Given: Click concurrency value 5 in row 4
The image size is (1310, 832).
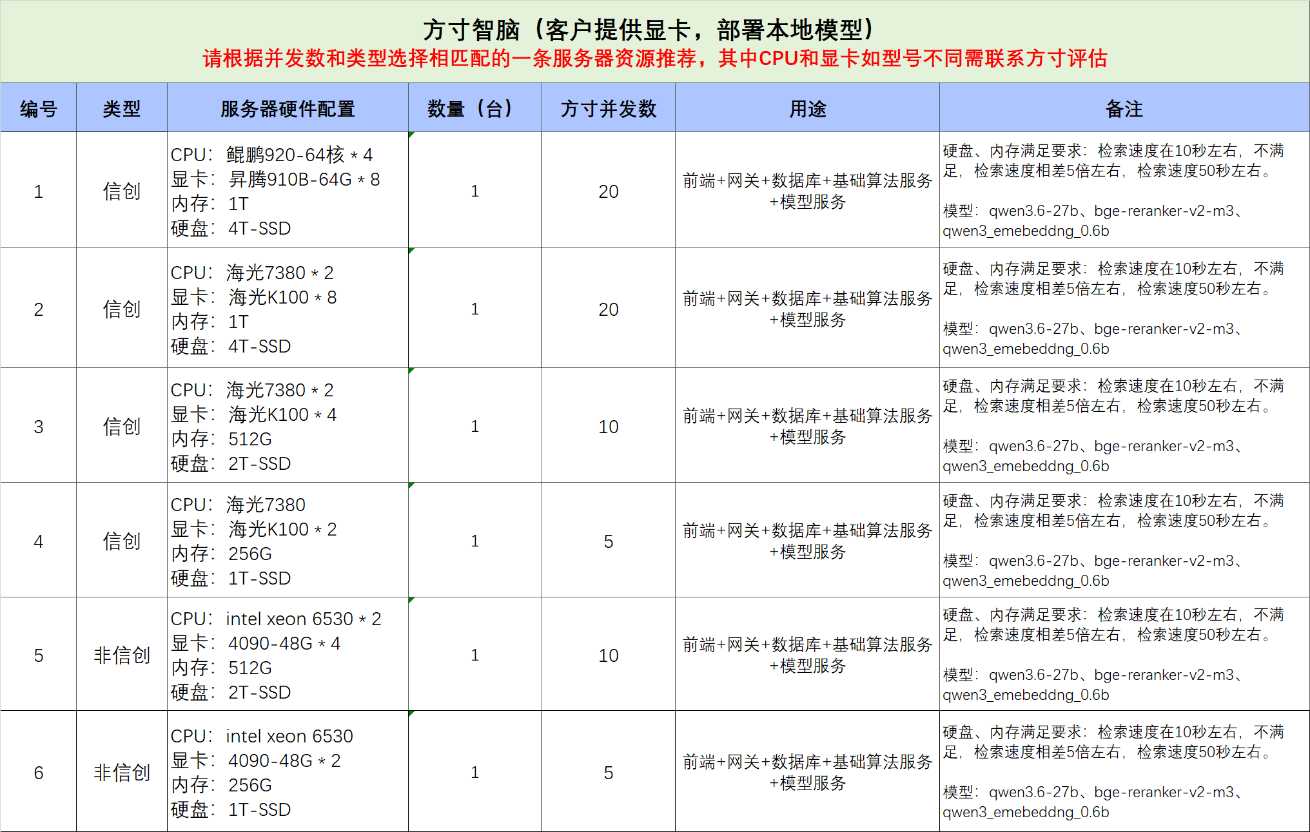Looking at the screenshot, I should [x=609, y=541].
